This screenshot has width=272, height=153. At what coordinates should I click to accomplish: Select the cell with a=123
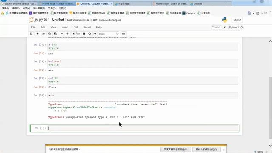[x=143, y=46]
